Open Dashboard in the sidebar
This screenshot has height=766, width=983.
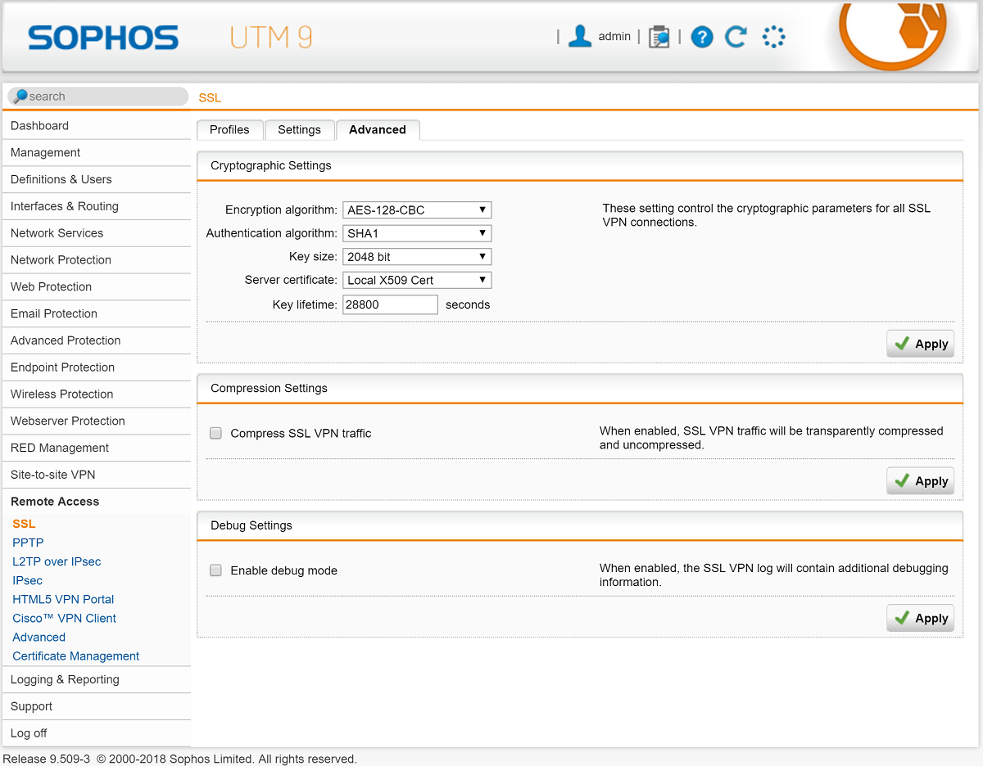[97, 126]
